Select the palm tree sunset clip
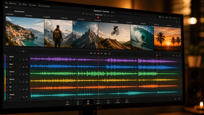 [x=167, y=39]
